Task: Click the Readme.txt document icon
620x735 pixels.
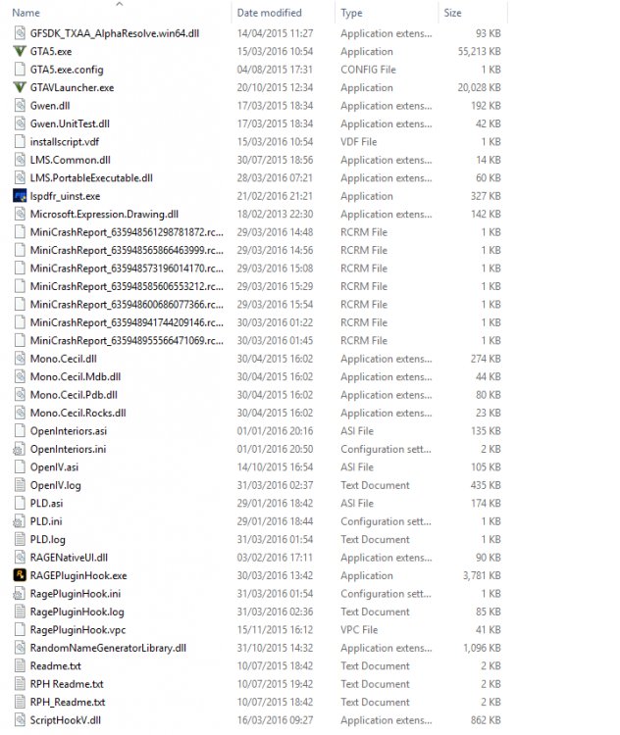Action: click(20, 665)
